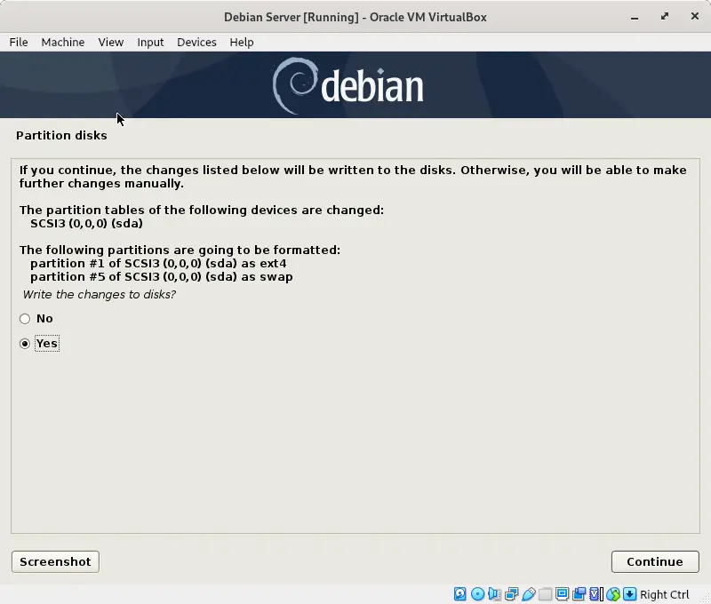Click the Screenshot button
This screenshot has width=711, height=604.
point(55,561)
